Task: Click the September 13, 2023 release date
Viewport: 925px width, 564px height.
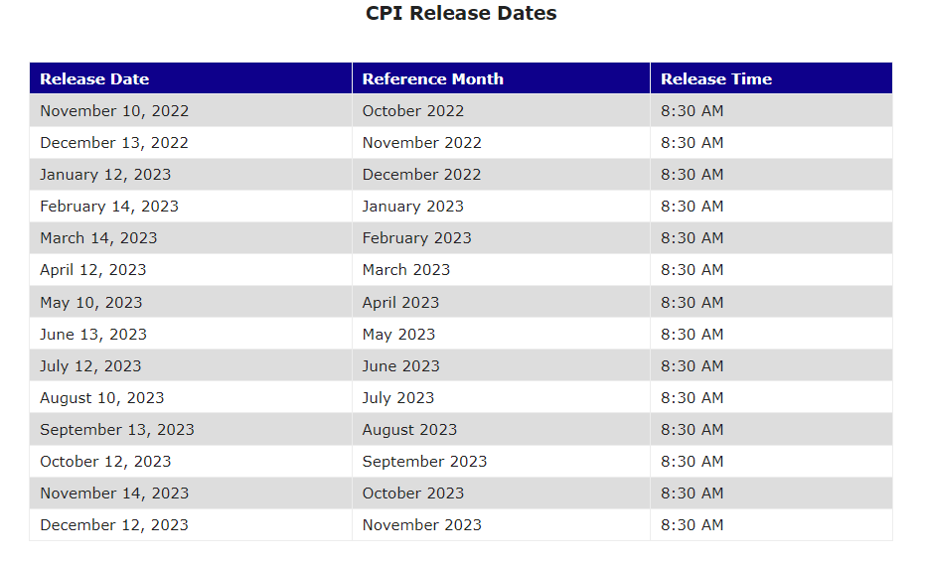Action: (x=117, y=430)
